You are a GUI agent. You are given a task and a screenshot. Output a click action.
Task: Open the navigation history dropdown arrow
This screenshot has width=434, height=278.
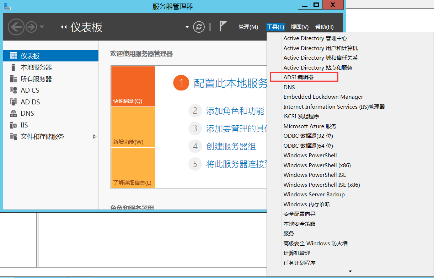pyautogui.click(x=42, y=27)
